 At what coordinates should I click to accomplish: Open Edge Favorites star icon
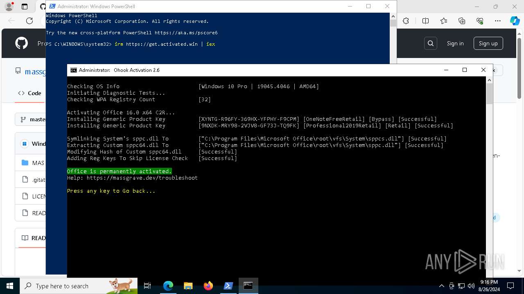pyautogui.click(x=444, y=21)
